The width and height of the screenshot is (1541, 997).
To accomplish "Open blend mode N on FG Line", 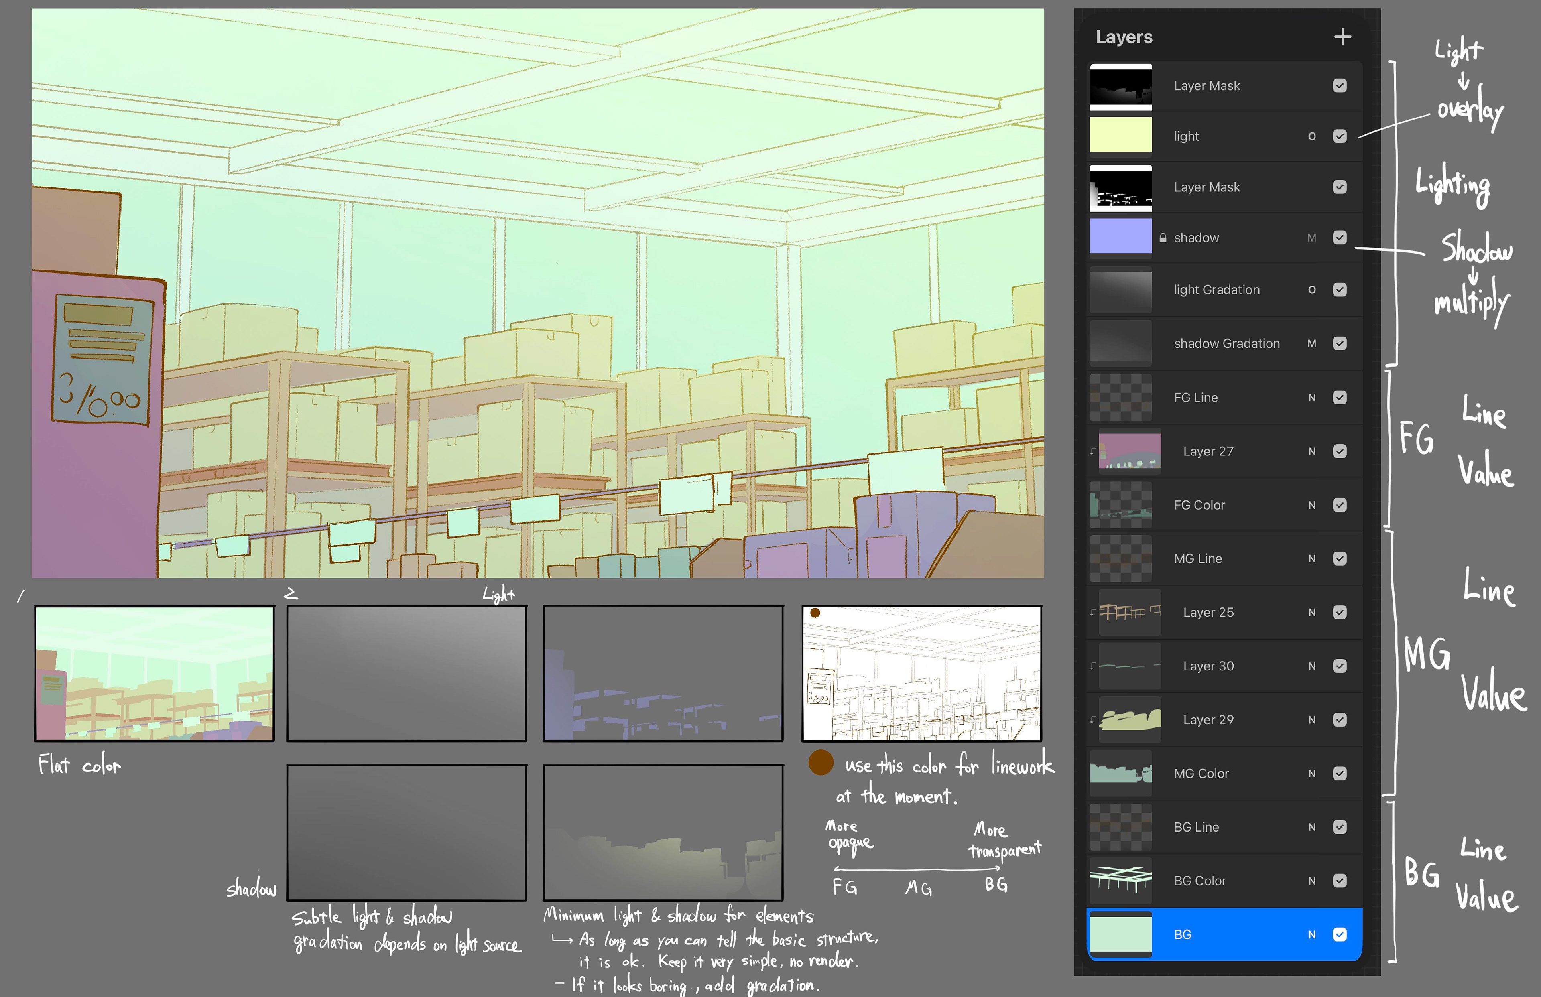I will coord(1312,398).
